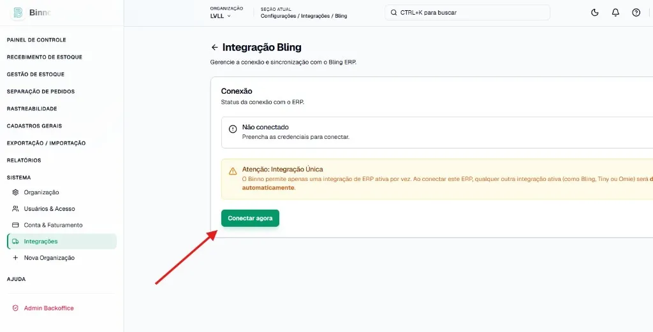Expand Relatórios section
Image resolution: width=653 pixels, height=332 pixels.
24,161
